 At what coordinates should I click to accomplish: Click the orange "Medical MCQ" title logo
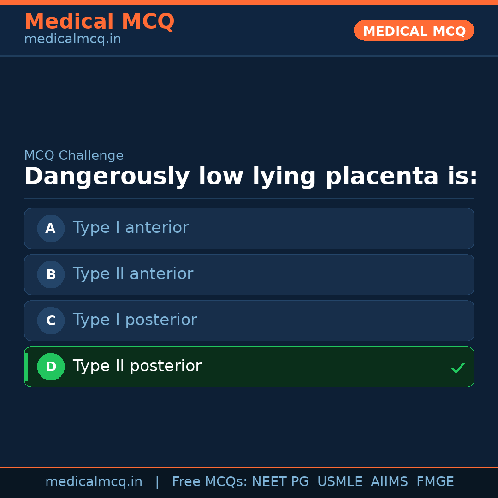pyautogui.click(x=99, y=22)
